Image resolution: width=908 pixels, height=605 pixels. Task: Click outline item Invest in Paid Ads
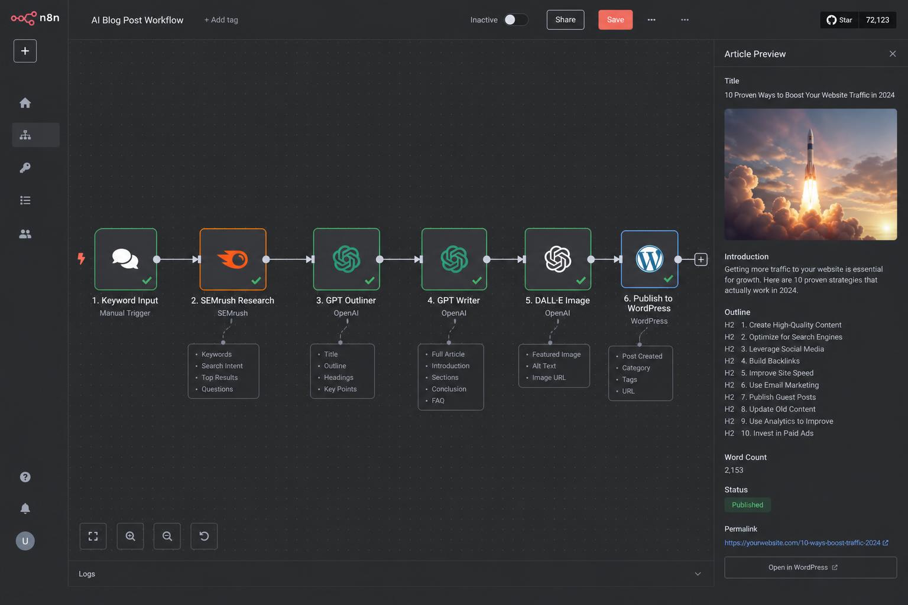777,433
